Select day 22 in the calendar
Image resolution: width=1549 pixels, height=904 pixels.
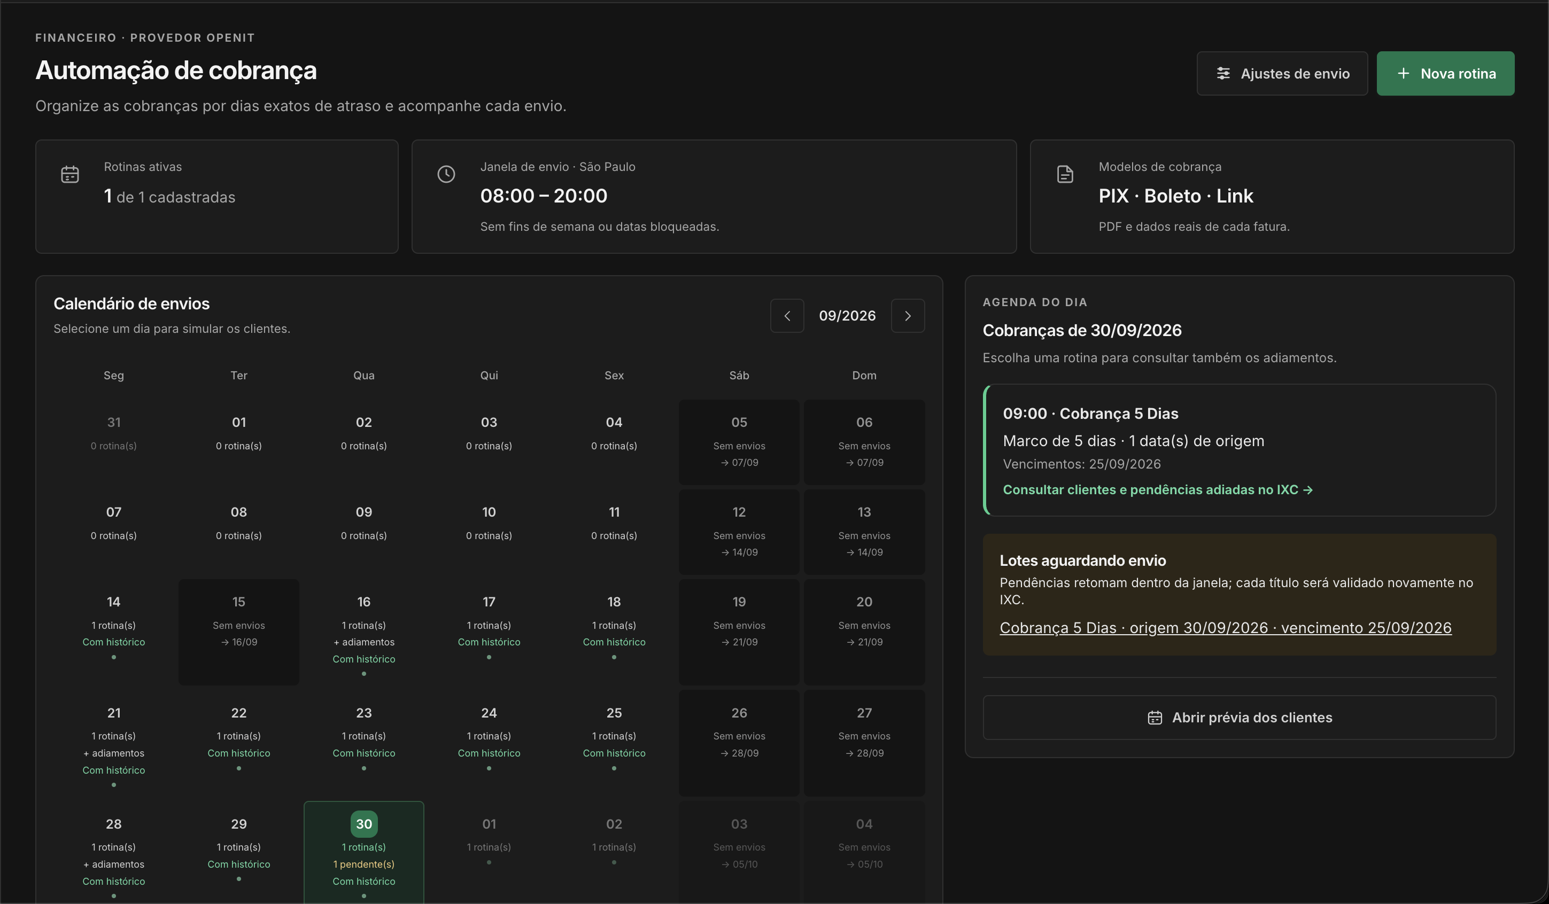pyautogui.click(x=239, y=744)
